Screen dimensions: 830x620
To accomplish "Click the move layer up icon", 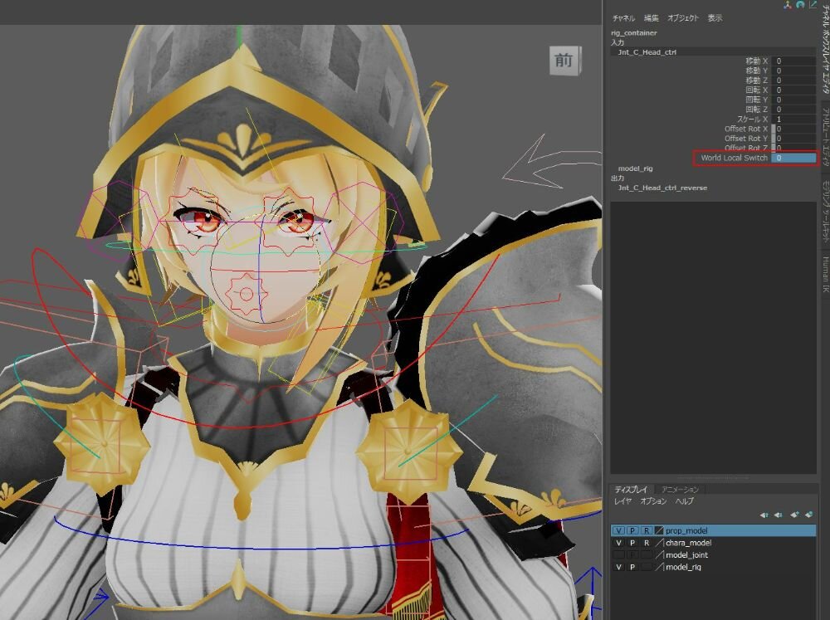I will coord(764,515).
